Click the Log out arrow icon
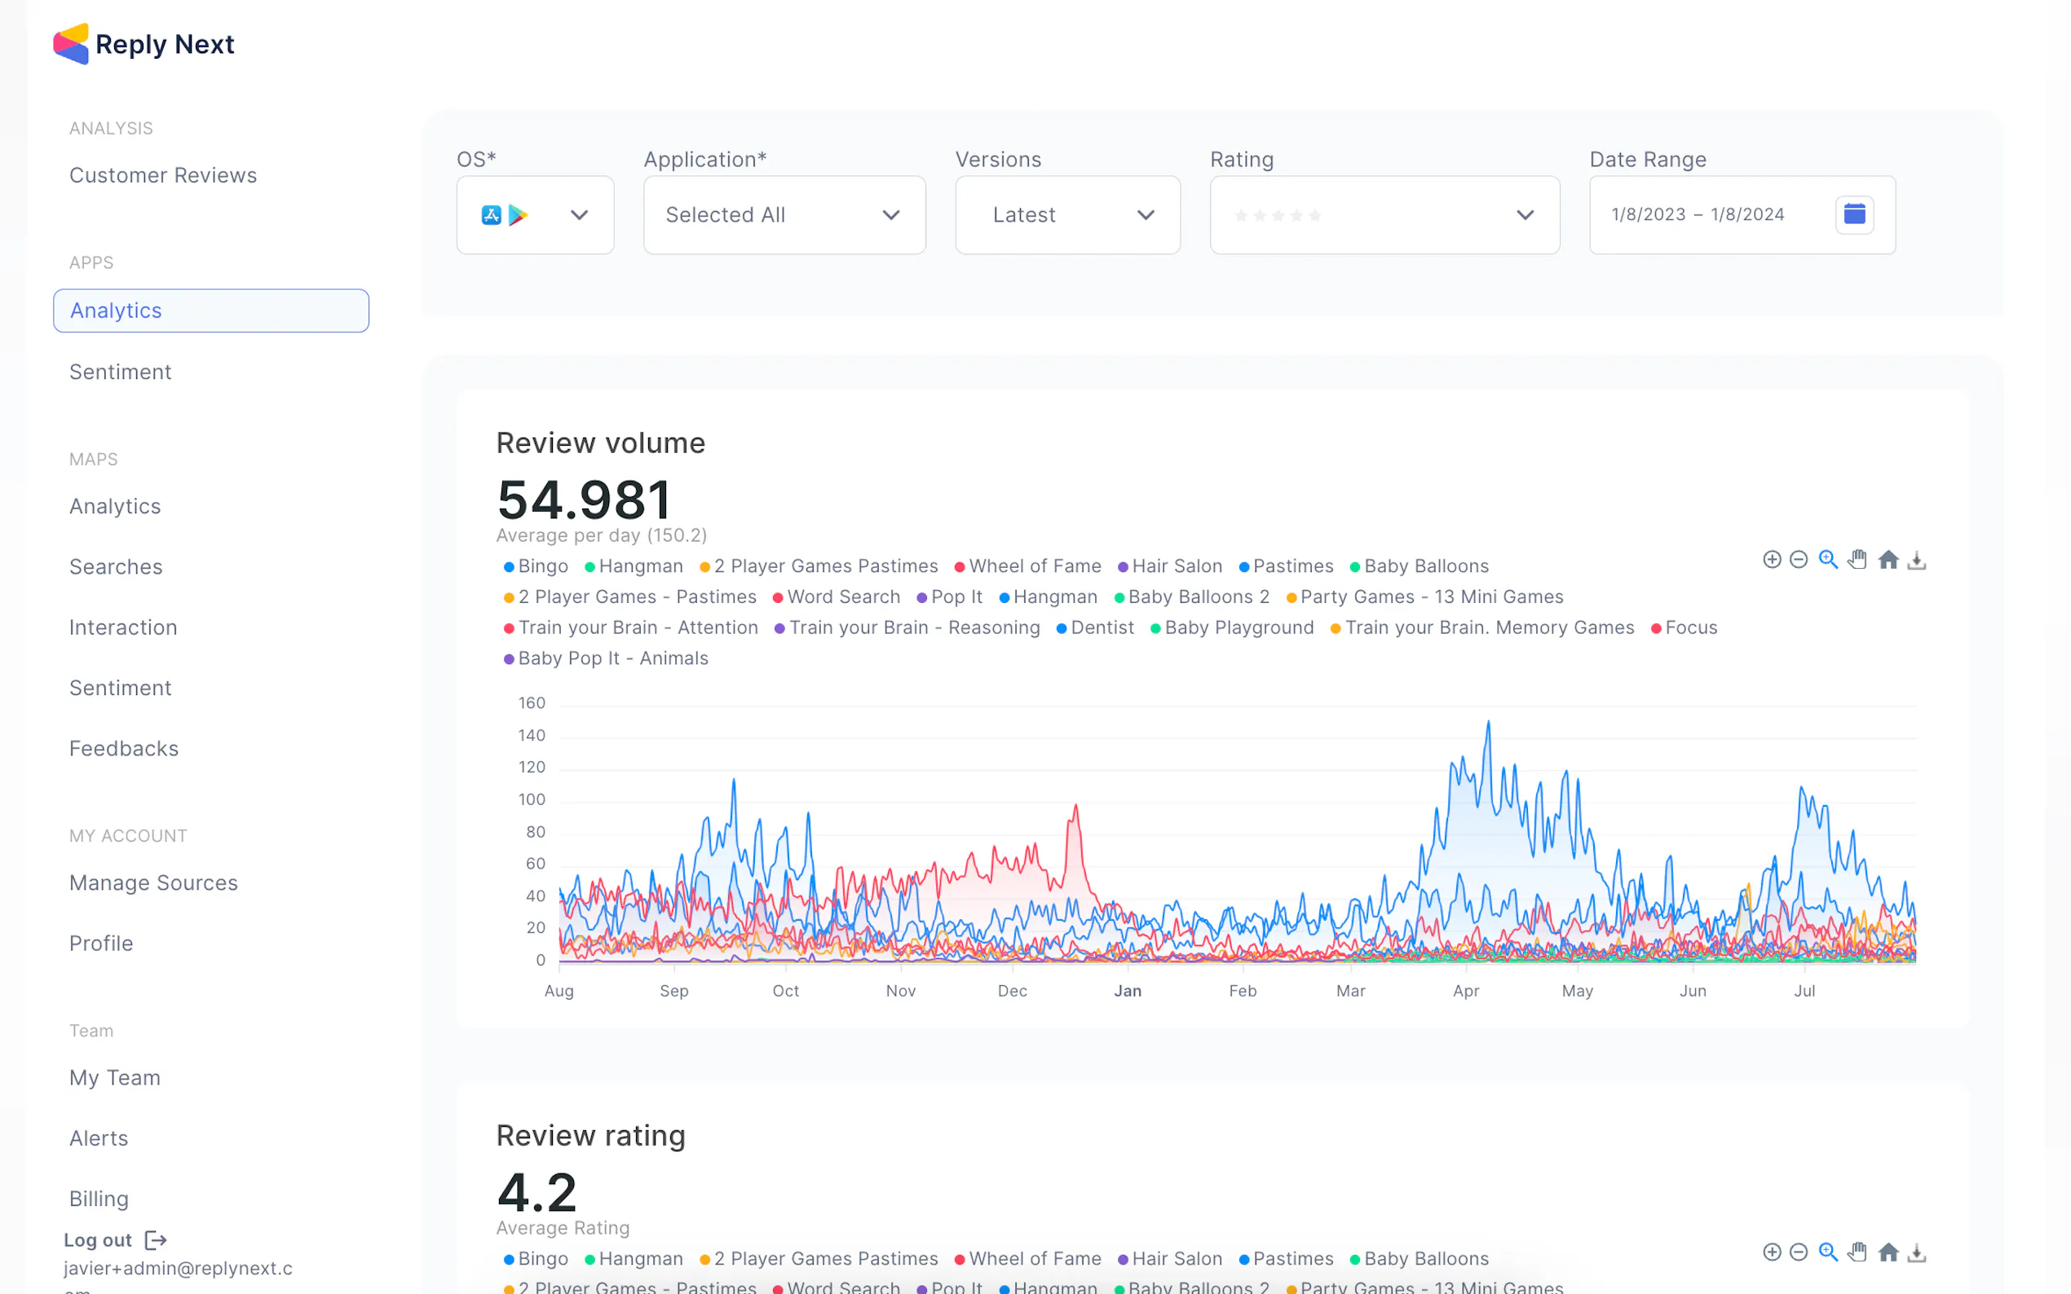 (x=156, y=1240)
